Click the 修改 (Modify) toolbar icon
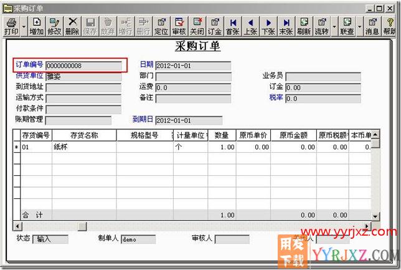 54,26
